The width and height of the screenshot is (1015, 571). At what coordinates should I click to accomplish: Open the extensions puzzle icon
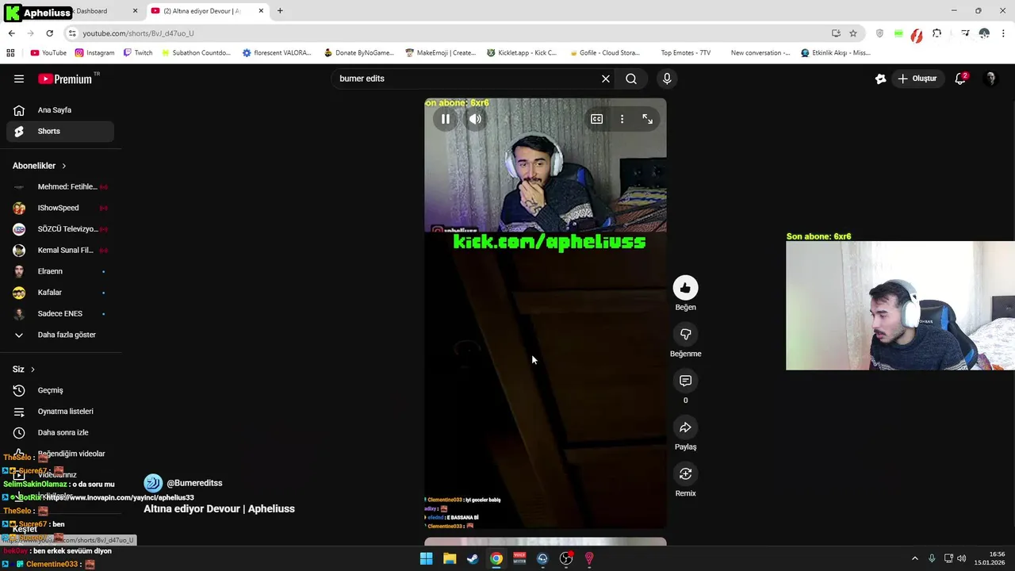coord(937,33)
